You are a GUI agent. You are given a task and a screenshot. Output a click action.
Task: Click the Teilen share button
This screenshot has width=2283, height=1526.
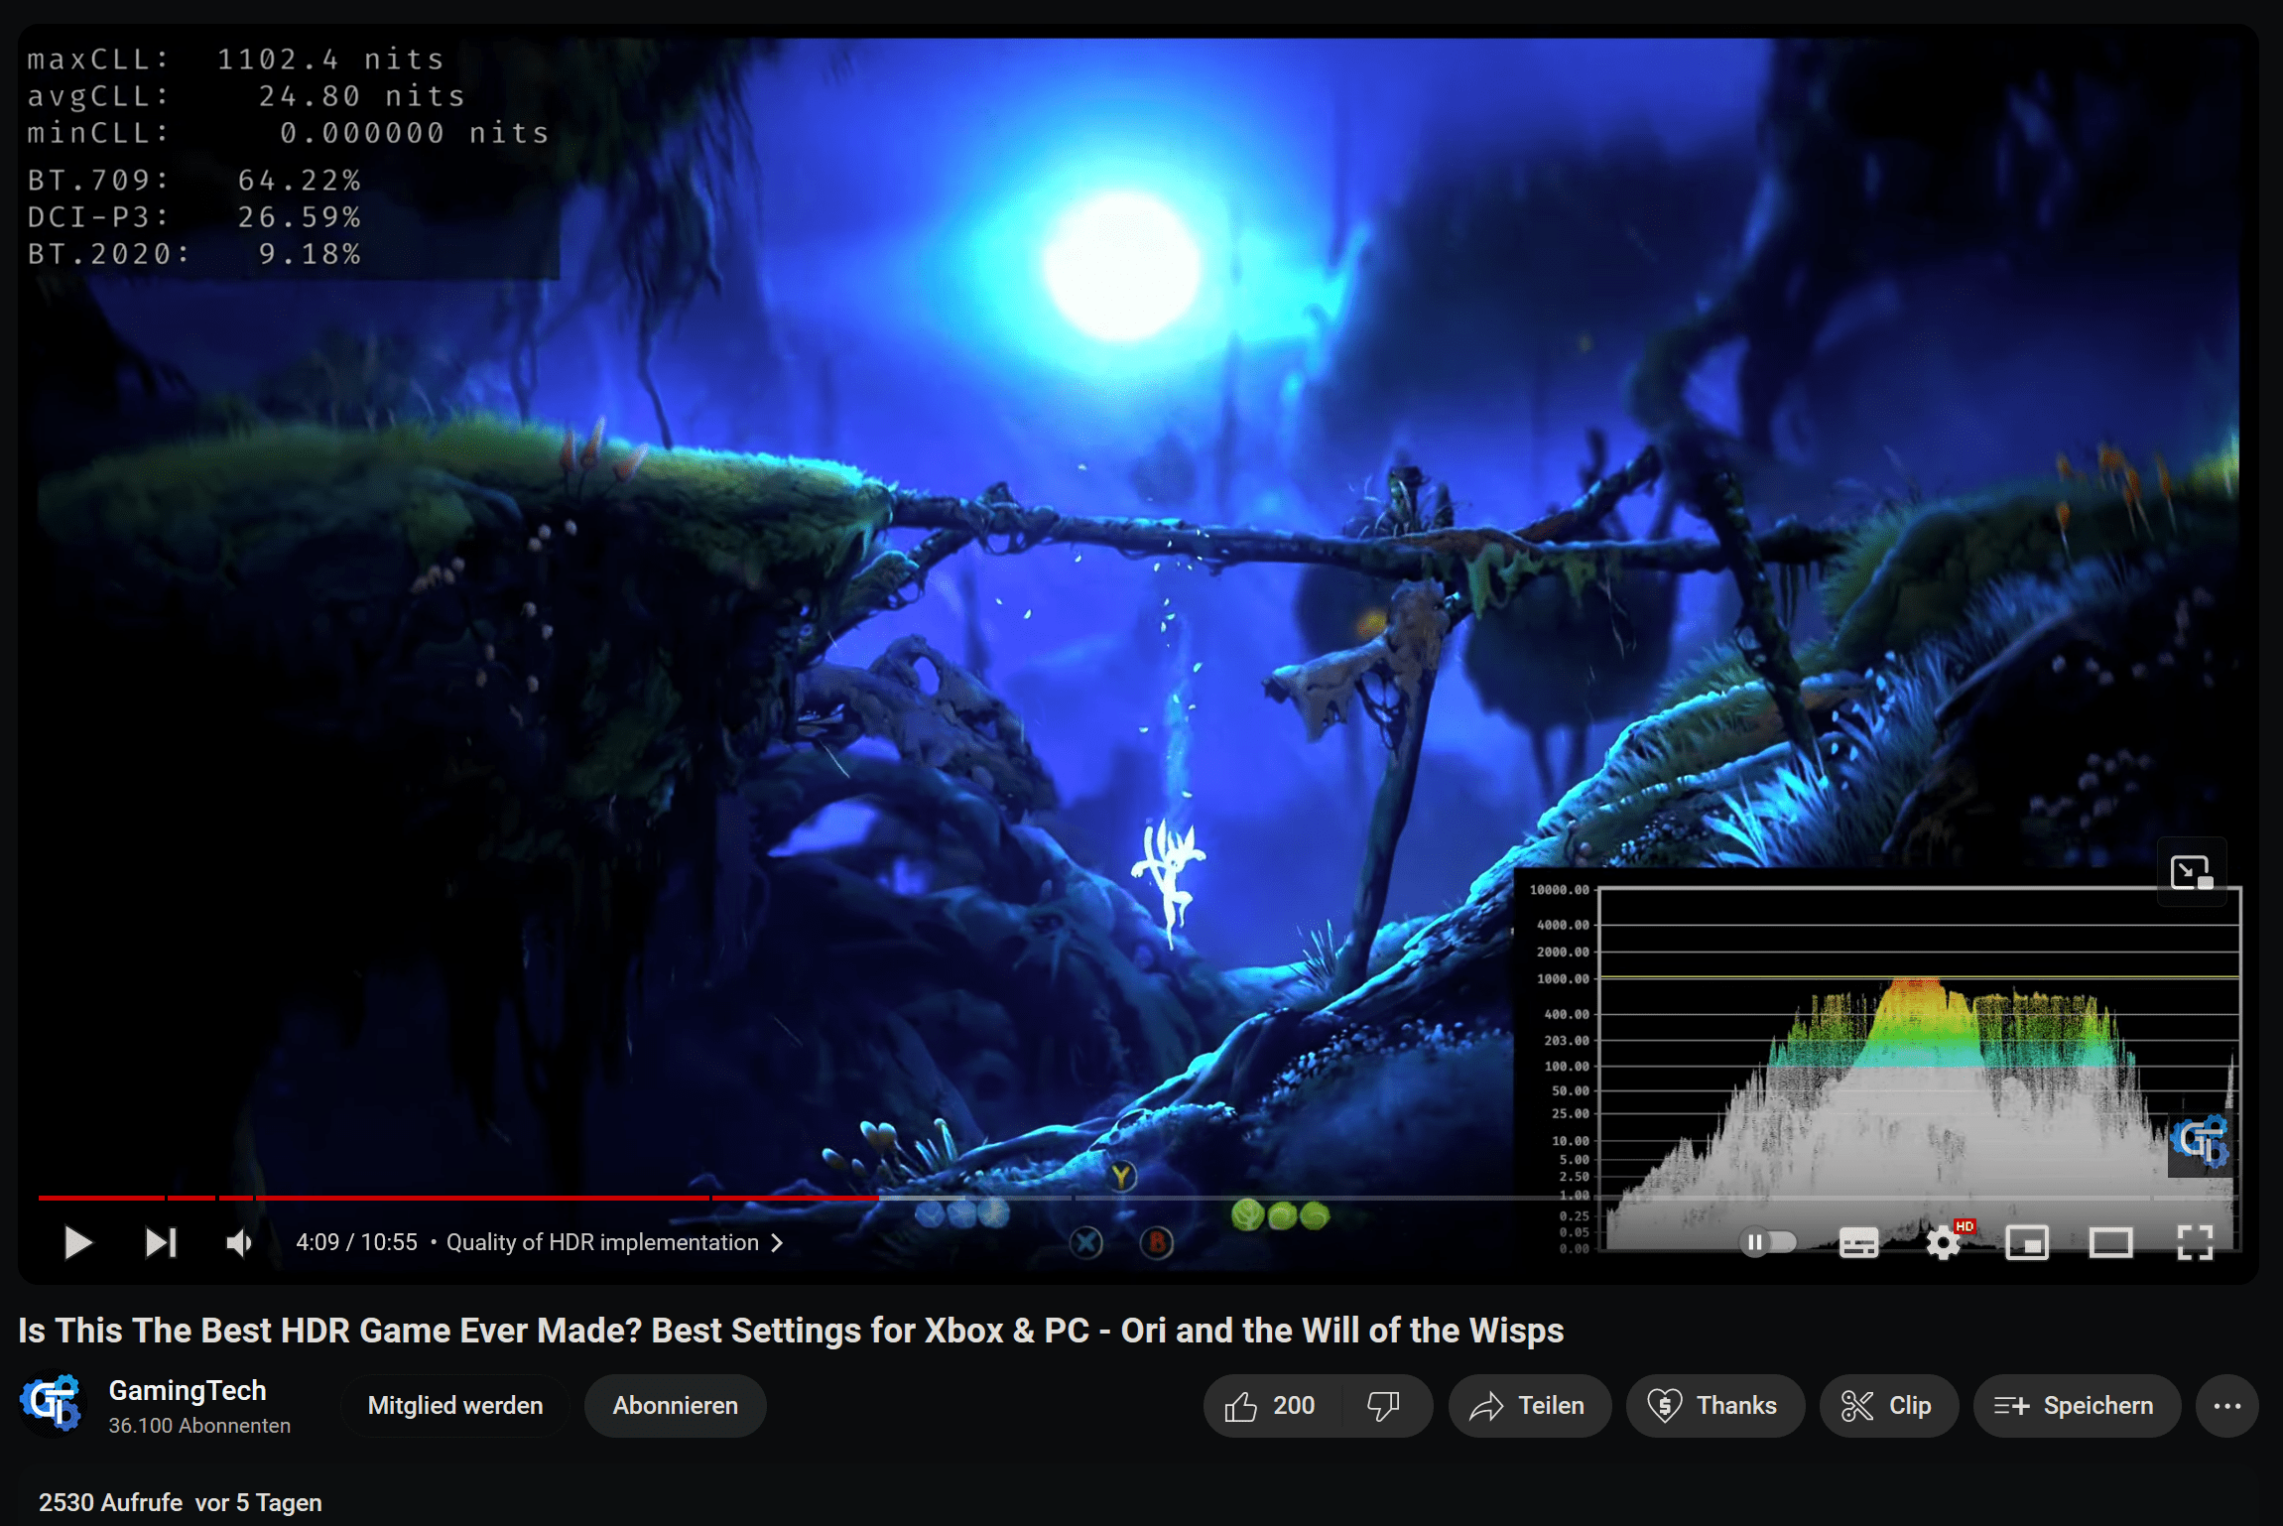1529,1405
